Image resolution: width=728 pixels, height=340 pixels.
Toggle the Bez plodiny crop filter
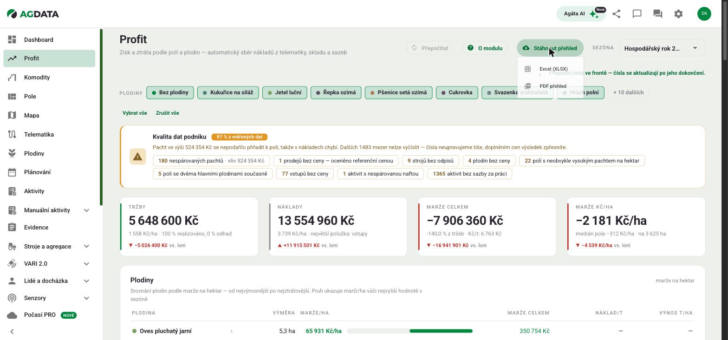point(170,92)
